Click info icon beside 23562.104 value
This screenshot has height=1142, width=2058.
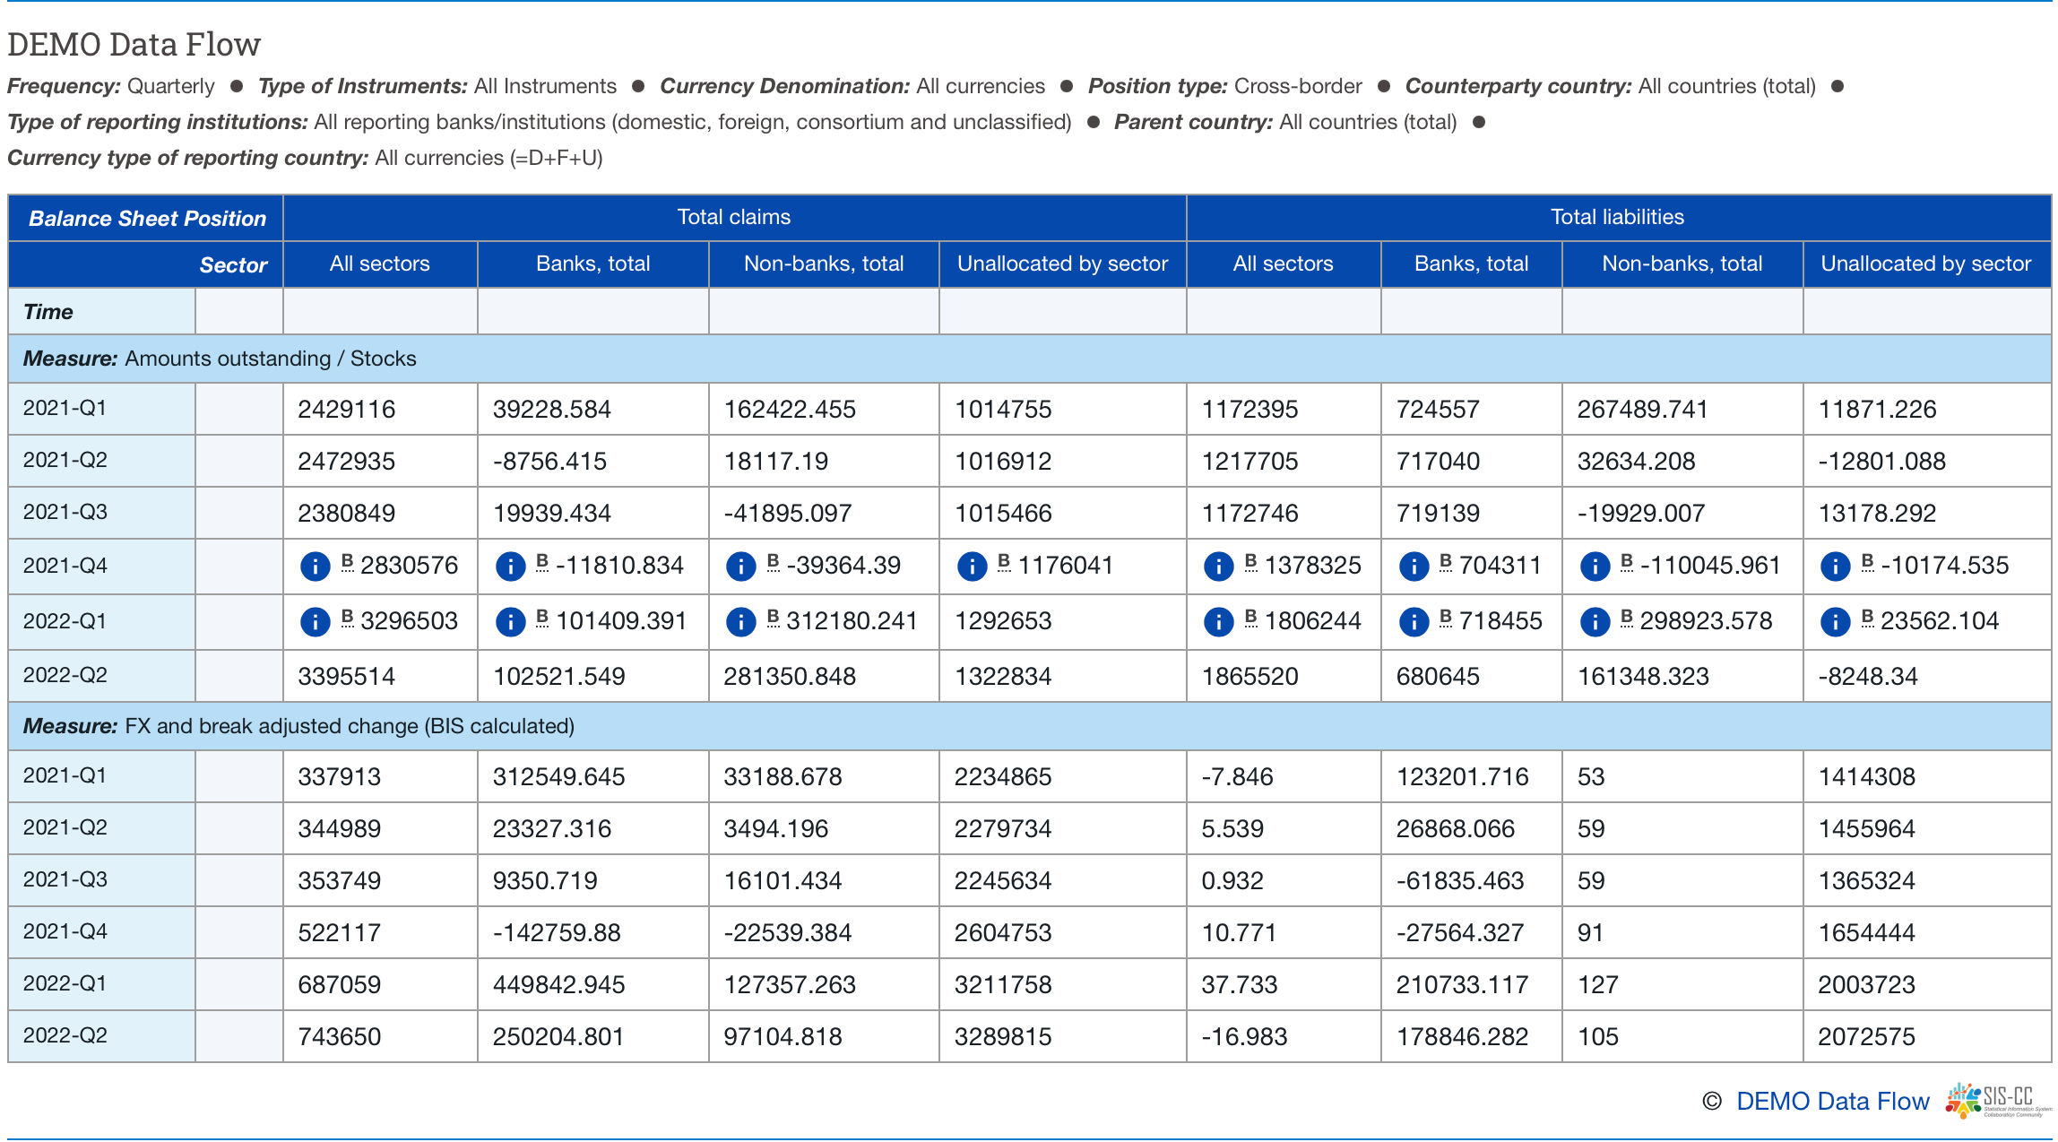coord(1835,622)
